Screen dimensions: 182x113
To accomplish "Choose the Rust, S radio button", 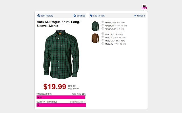I will [103, 34].
